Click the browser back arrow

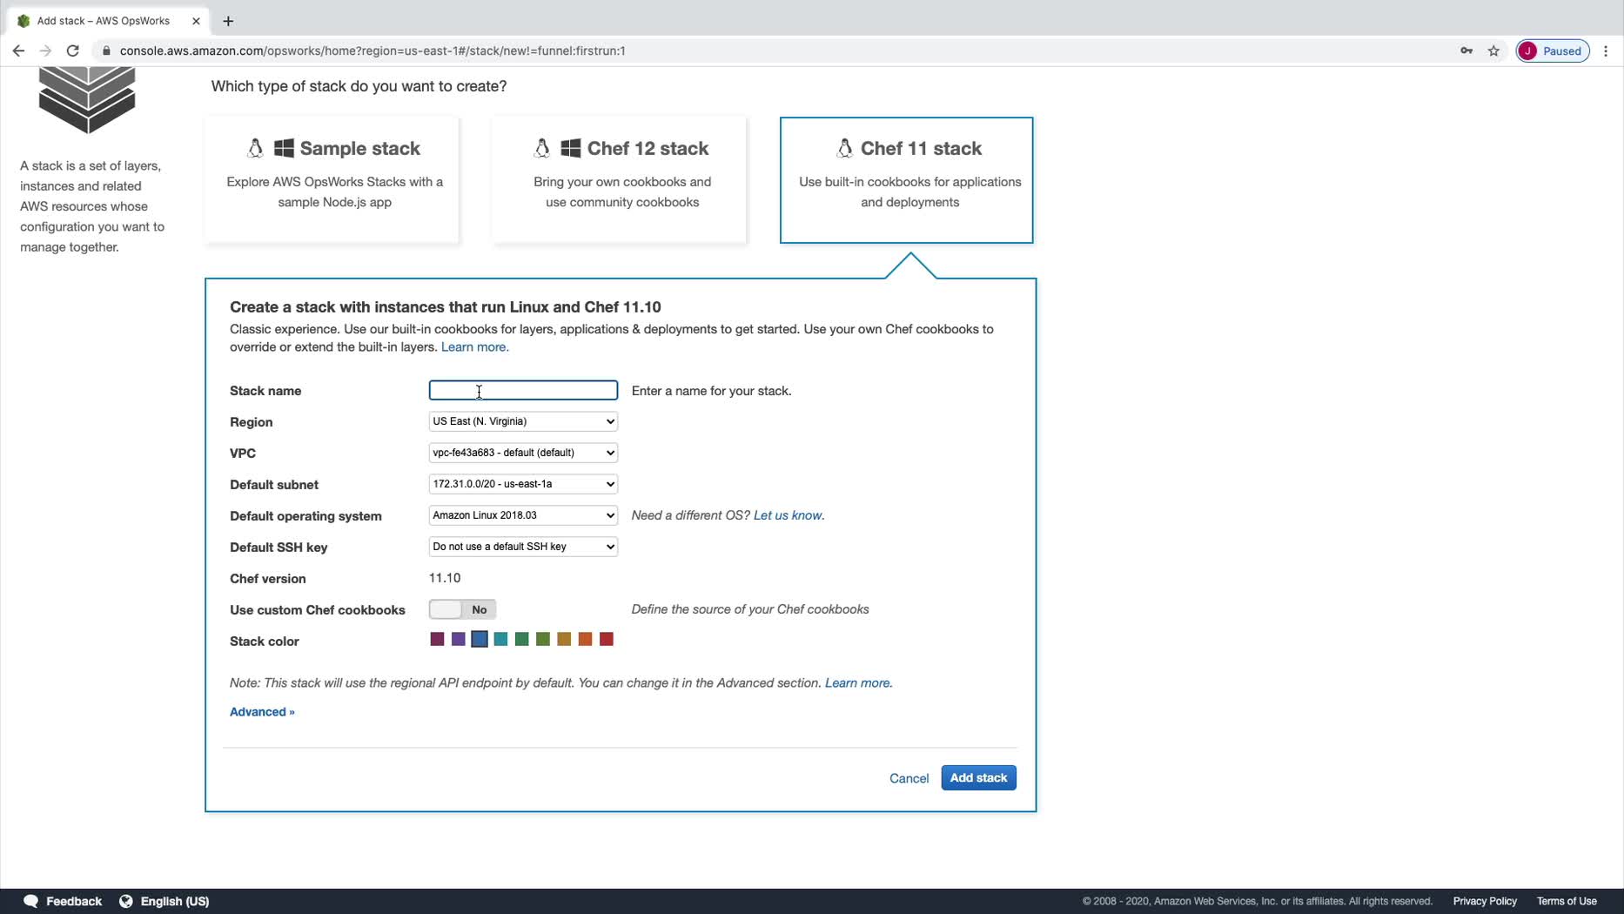(18, 50)
